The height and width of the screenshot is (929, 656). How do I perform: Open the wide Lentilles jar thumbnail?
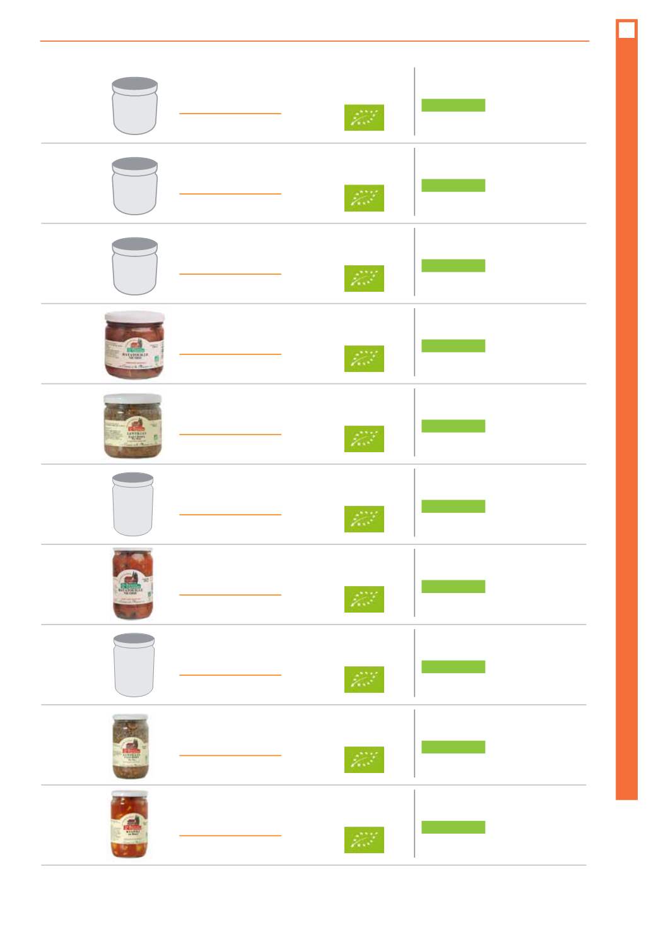(x=132, y=426)
